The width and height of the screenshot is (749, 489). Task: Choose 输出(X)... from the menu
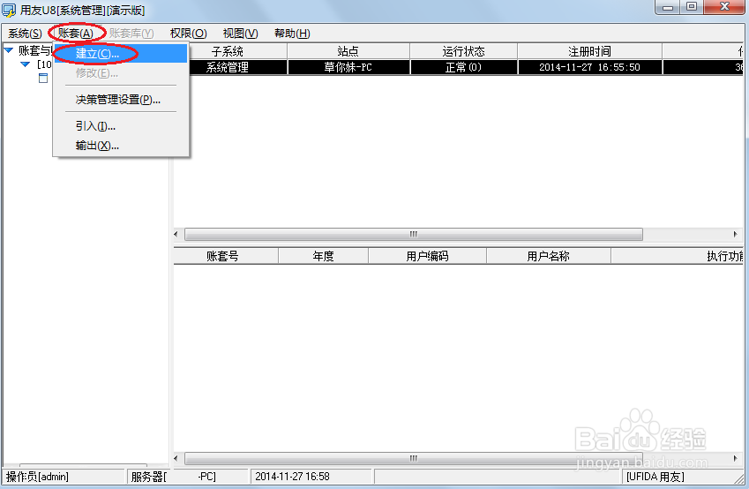click(120, 146)
